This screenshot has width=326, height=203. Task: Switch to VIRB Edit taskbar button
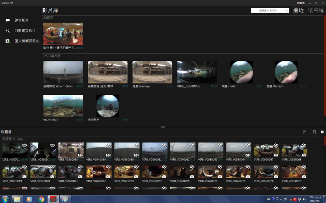53,199
